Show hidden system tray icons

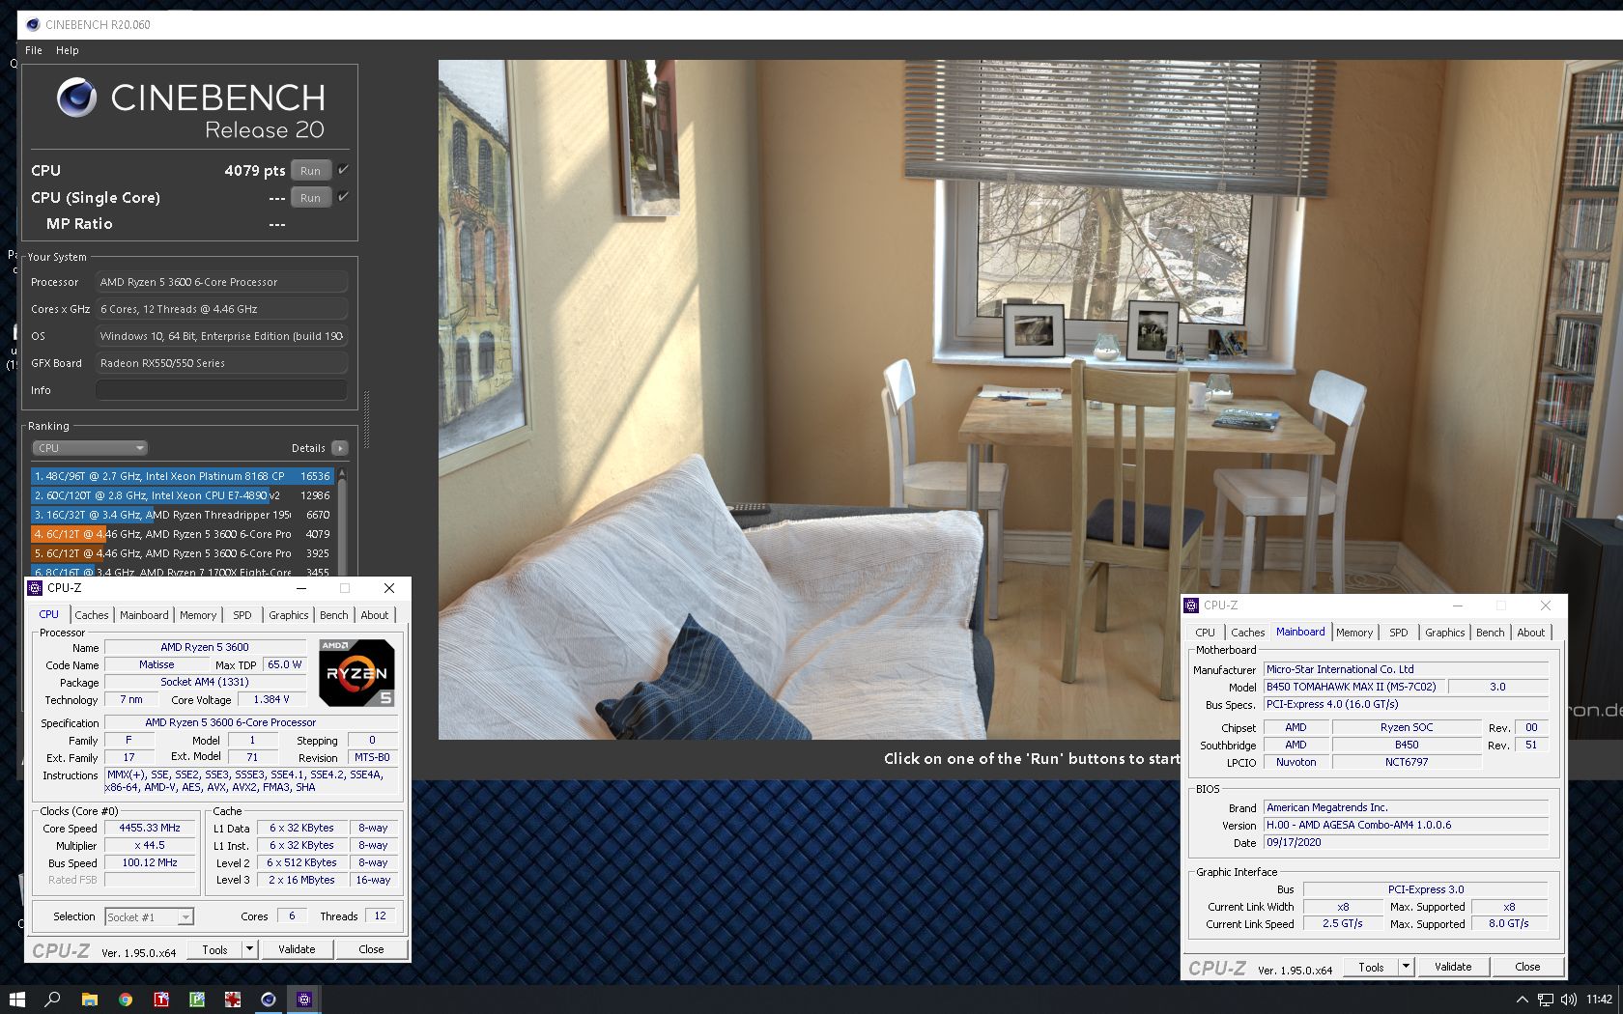coord(1522,1000)
